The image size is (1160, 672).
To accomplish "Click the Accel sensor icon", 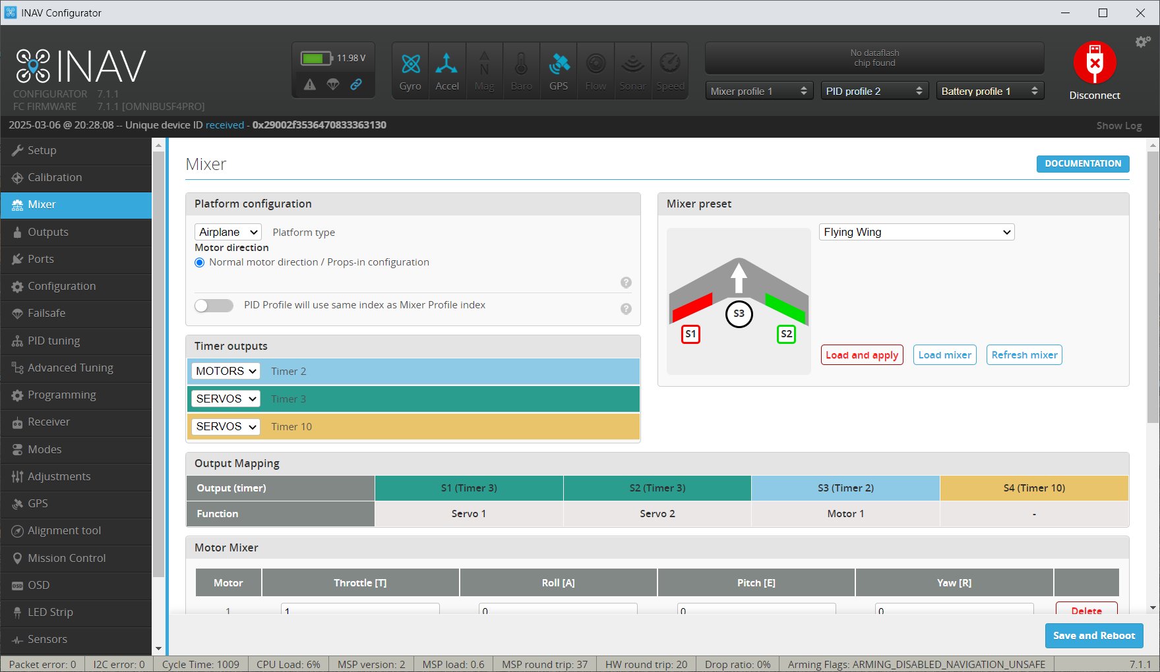I will coord(446,65).
